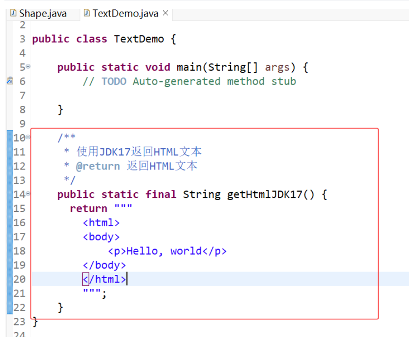This screenshot has width=409, height=341.
Task: Click the closing brace on line 8
Action: (60, 110)
